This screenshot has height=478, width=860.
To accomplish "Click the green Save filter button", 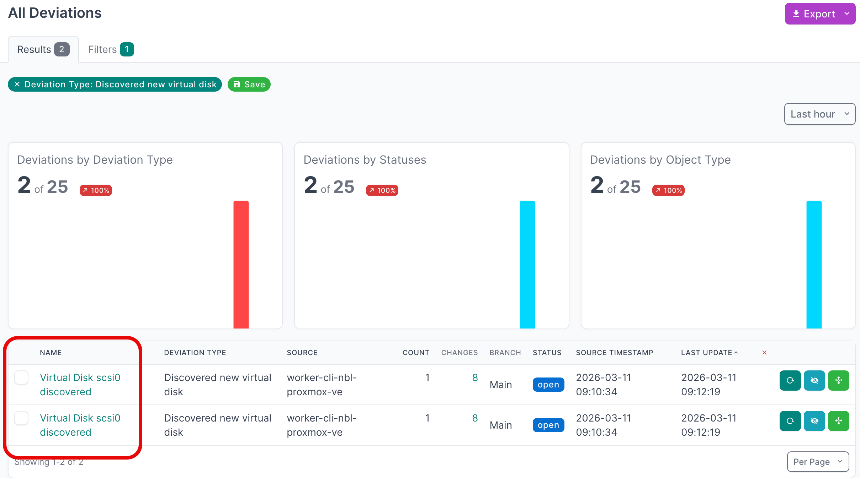I will [x=249, y=85].
